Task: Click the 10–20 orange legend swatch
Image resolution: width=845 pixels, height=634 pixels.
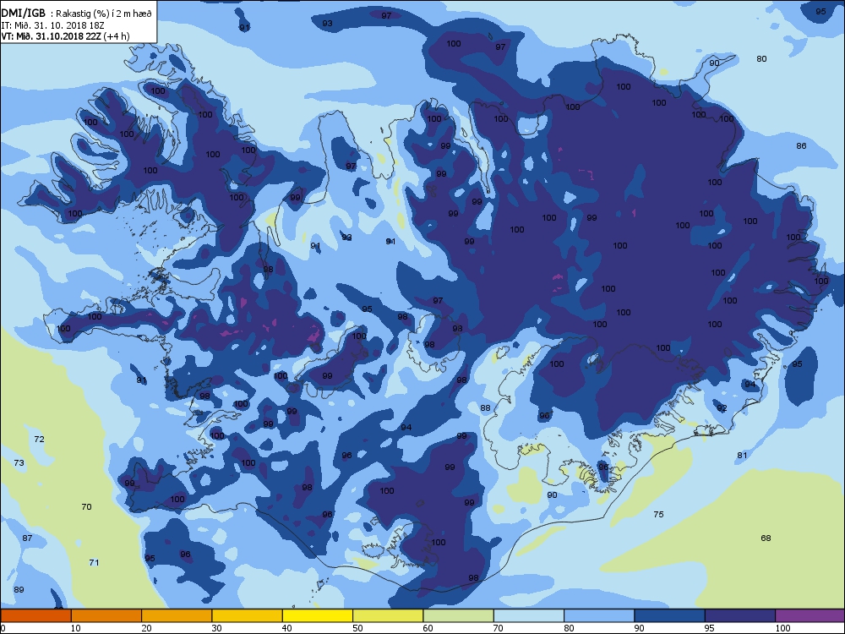Action: (x=106, y=615)
